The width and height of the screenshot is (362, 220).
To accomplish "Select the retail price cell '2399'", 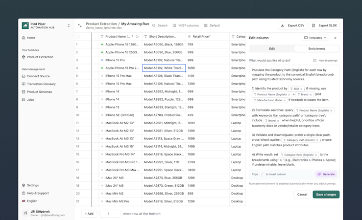I will (208, 162).
